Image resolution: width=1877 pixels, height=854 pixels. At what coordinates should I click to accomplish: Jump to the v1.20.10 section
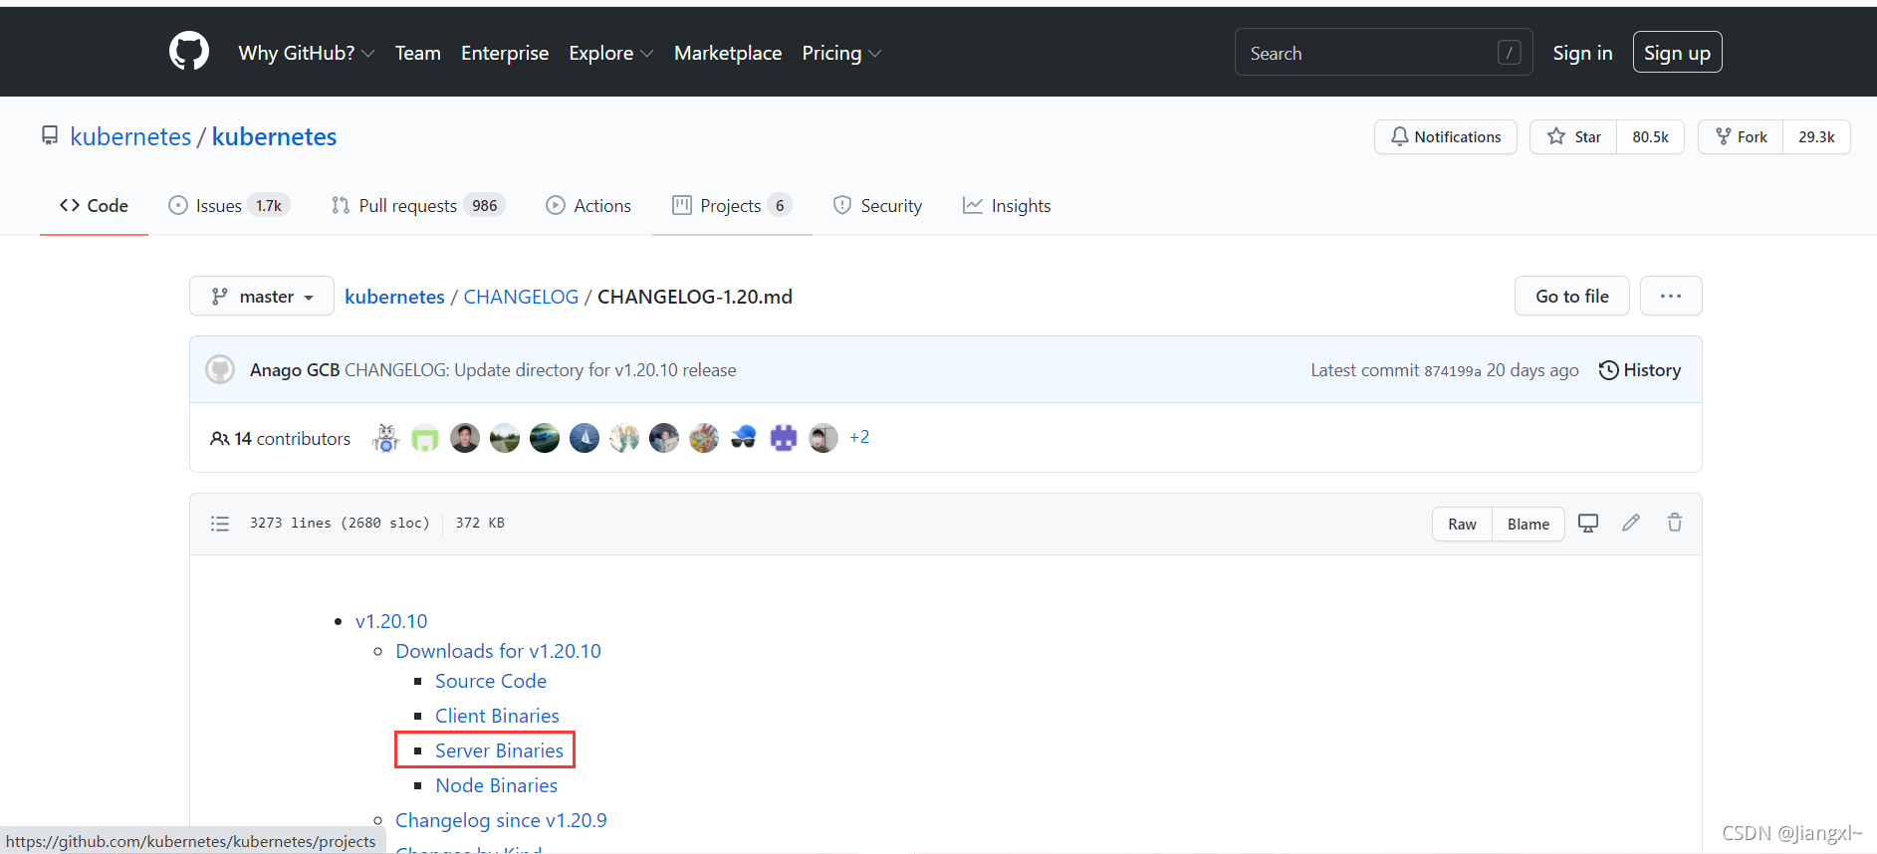click(x=391, y=621)
